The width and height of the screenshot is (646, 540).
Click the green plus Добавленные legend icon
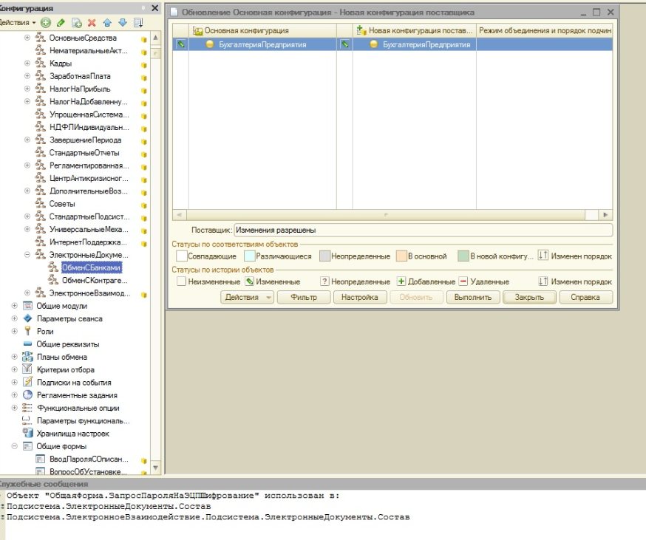click(x=401, y=281)
